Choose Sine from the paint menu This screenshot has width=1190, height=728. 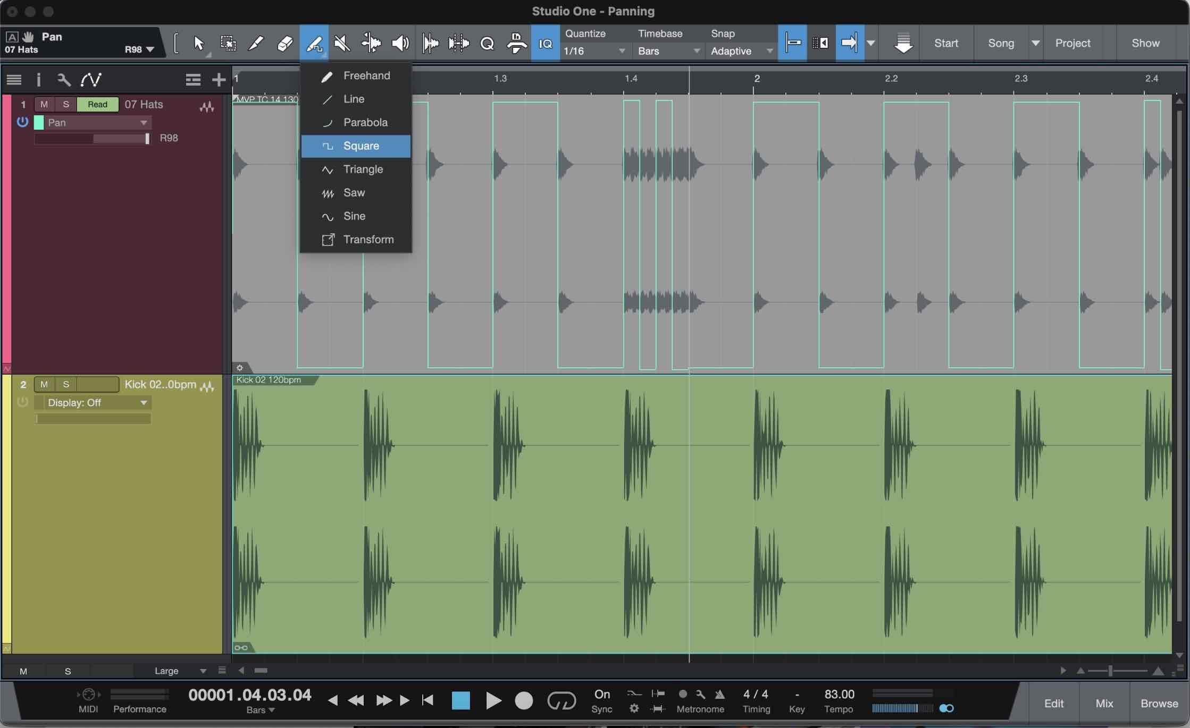(354, 216)
